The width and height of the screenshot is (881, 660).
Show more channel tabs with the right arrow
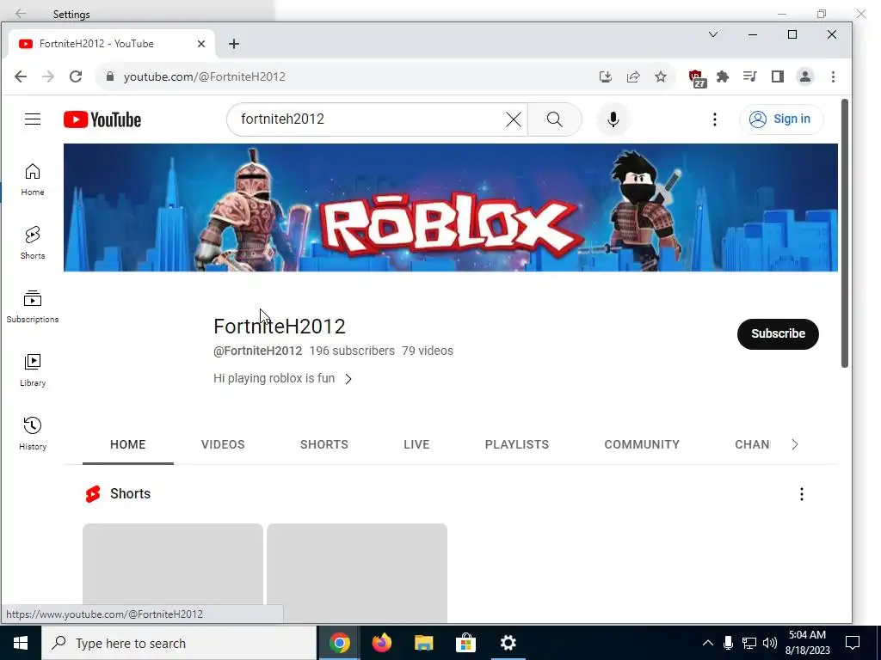tap(794, 444)
